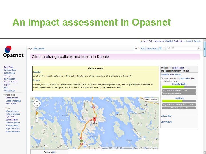Image resolution: width=206 pixels, height=154 pixels.
Task: Open Printable version link
Action: (x=13, y=123)
